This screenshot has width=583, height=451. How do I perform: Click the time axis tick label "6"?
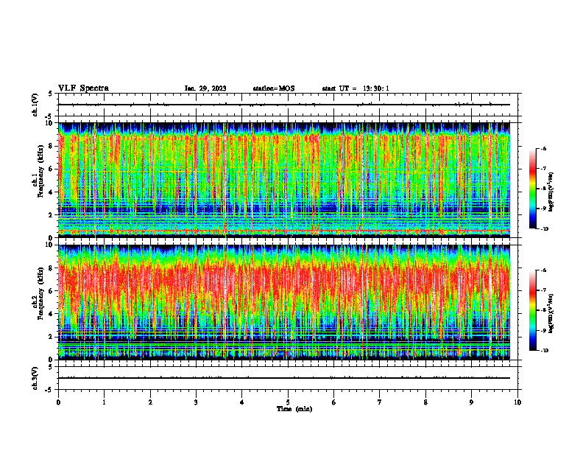[x=334, y=402]
